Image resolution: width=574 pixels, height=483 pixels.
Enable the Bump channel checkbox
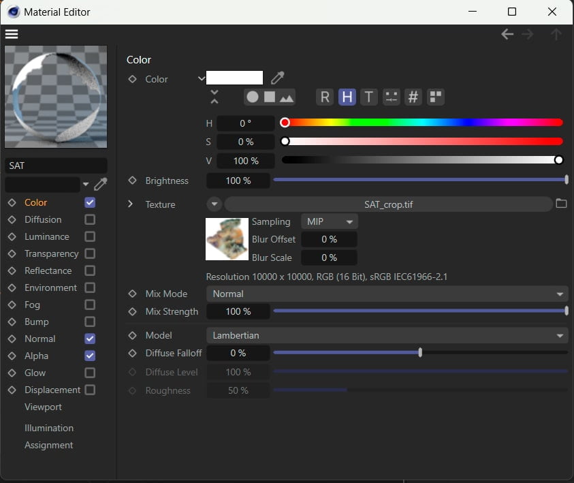[90, 322]
